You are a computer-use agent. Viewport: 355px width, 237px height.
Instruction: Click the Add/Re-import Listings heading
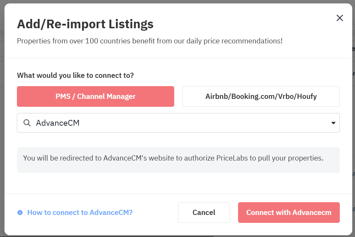pos(85,24)
